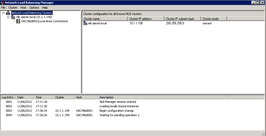Screen dimensions: 266x136
Task: Click 'Begin configuration change' description
Action: (x=116, y=111)
